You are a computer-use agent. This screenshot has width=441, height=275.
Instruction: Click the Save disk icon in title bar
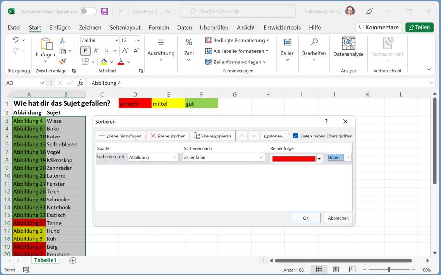(105, 11)
